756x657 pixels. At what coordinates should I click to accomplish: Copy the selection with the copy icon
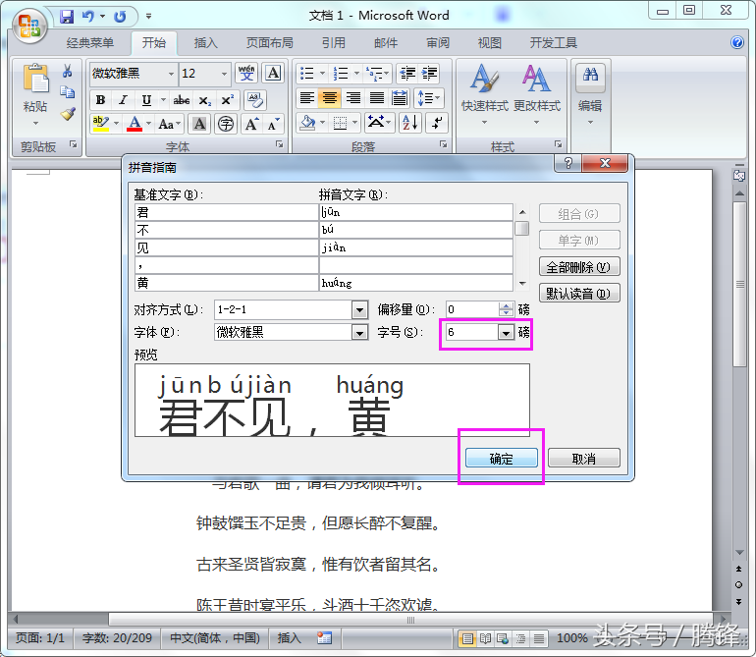point(67,92)
